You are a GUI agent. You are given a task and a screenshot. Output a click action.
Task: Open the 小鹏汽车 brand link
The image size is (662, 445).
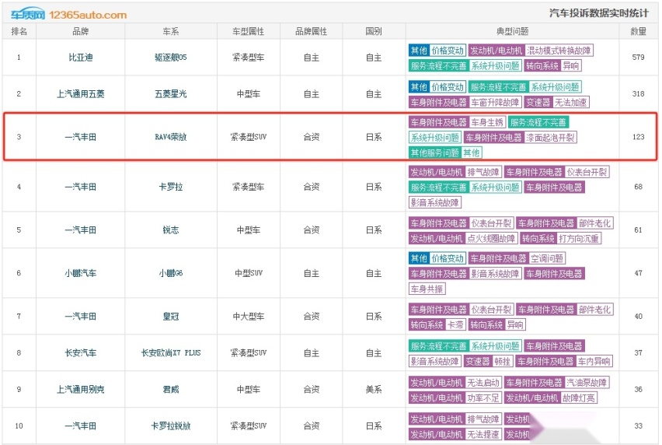click(x=80, y=273)
